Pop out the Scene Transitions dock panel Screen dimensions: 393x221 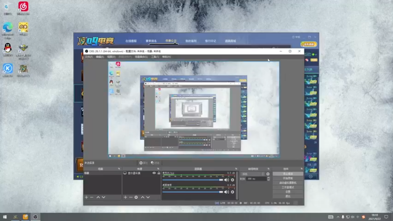coord(268,169)
